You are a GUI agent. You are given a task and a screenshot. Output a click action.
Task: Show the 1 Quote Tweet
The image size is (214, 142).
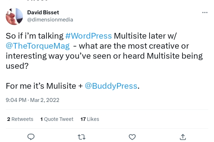pos(57,119)
